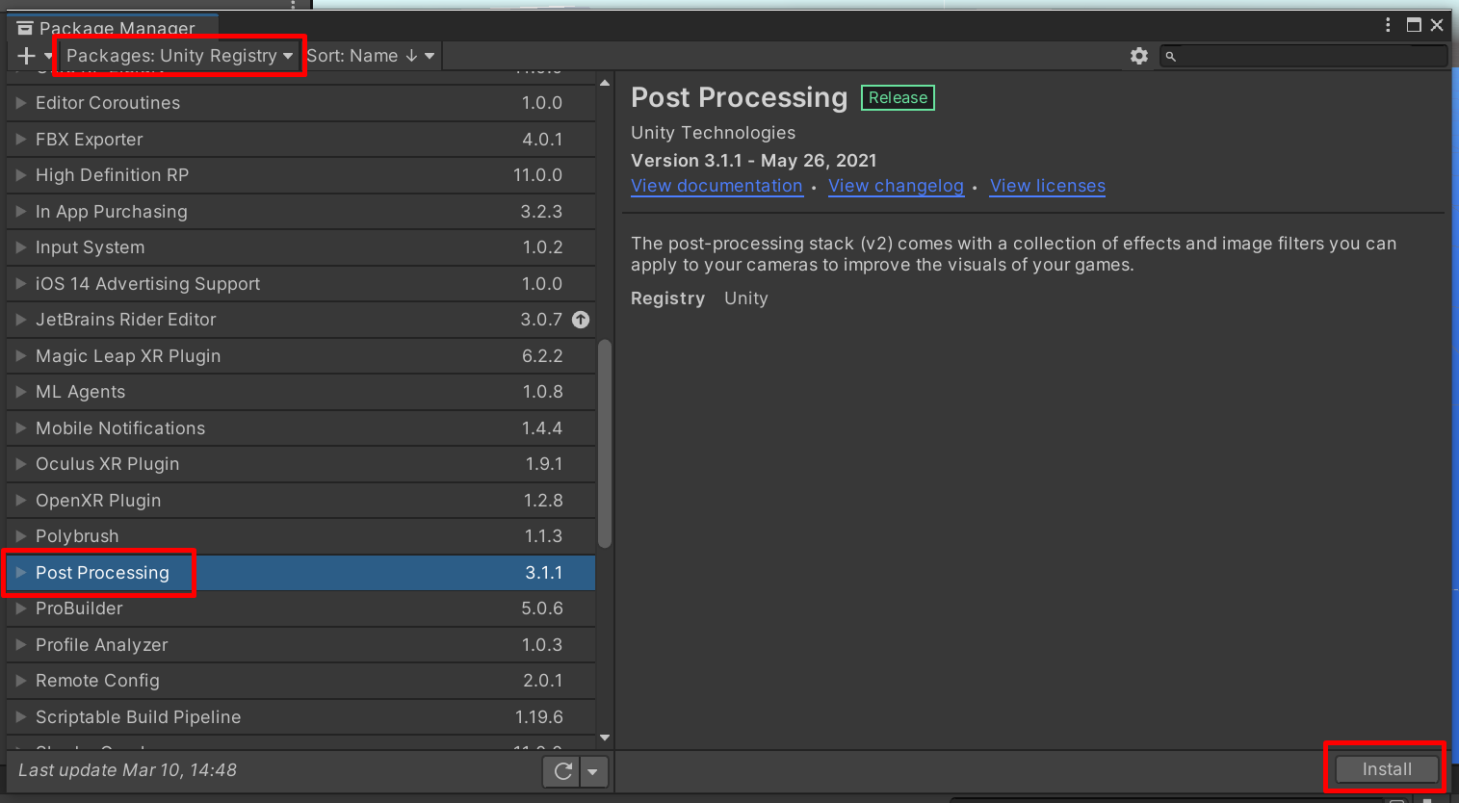Expand FBX Exporter package entry
The width and height of the screenshot is (1459, 803).
point(21,139)
